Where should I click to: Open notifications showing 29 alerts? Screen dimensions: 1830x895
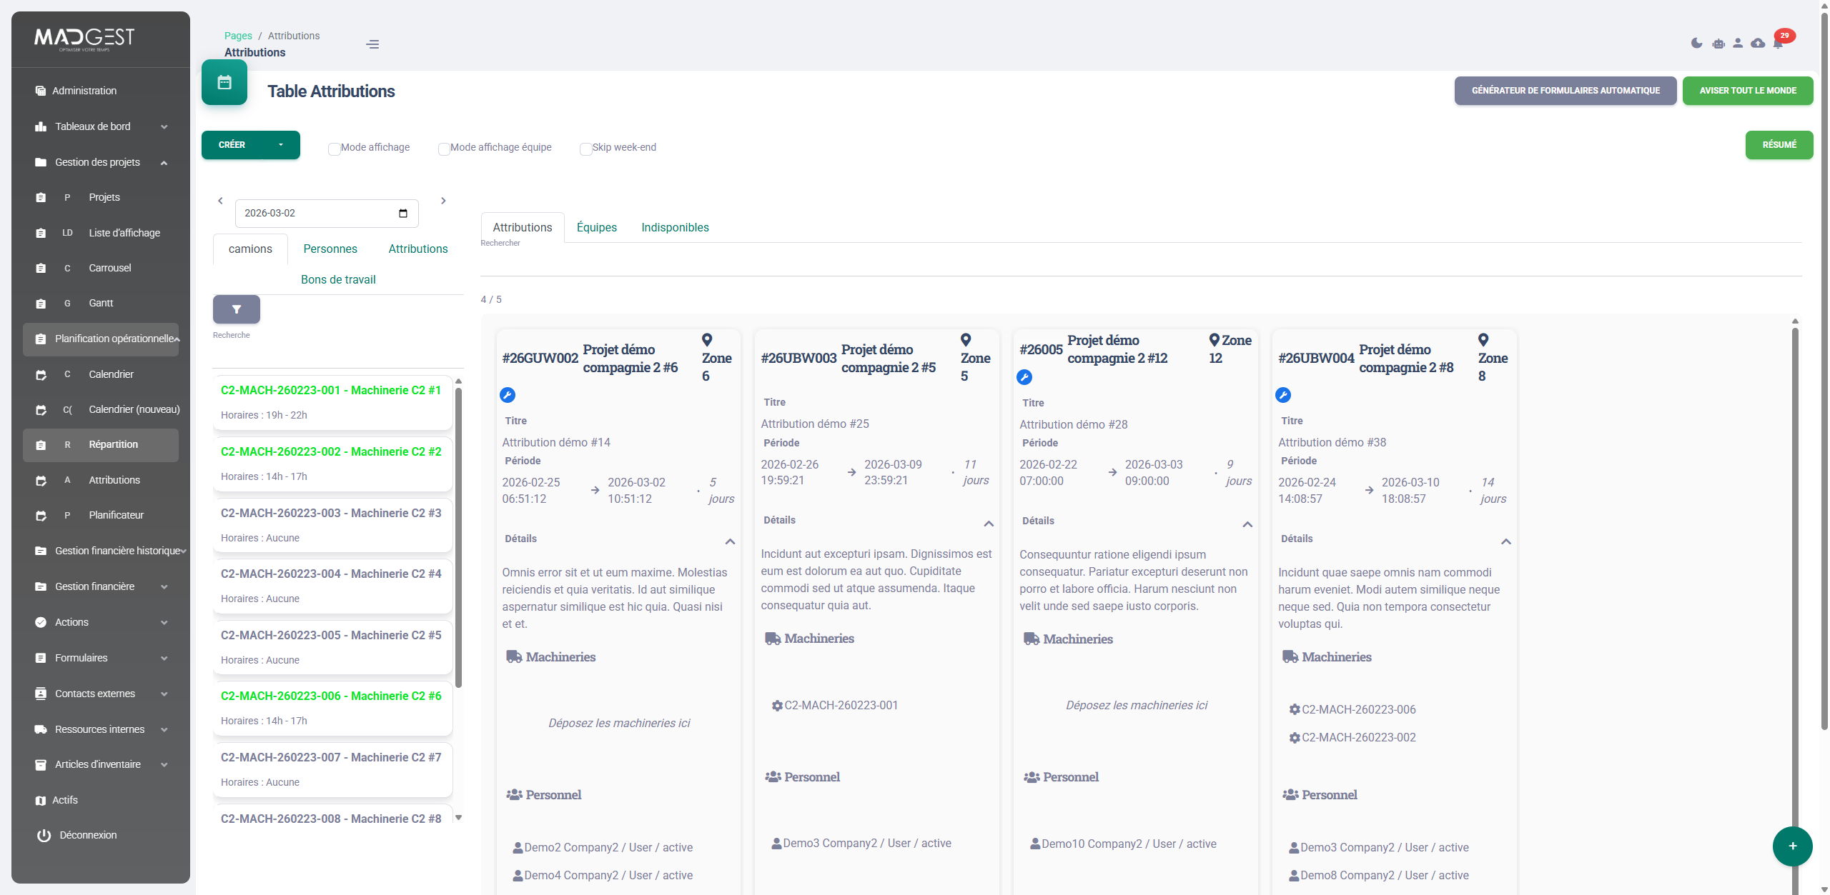click(1779, 43)
